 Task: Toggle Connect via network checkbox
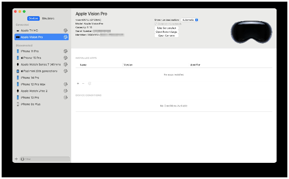pos(155,24)
